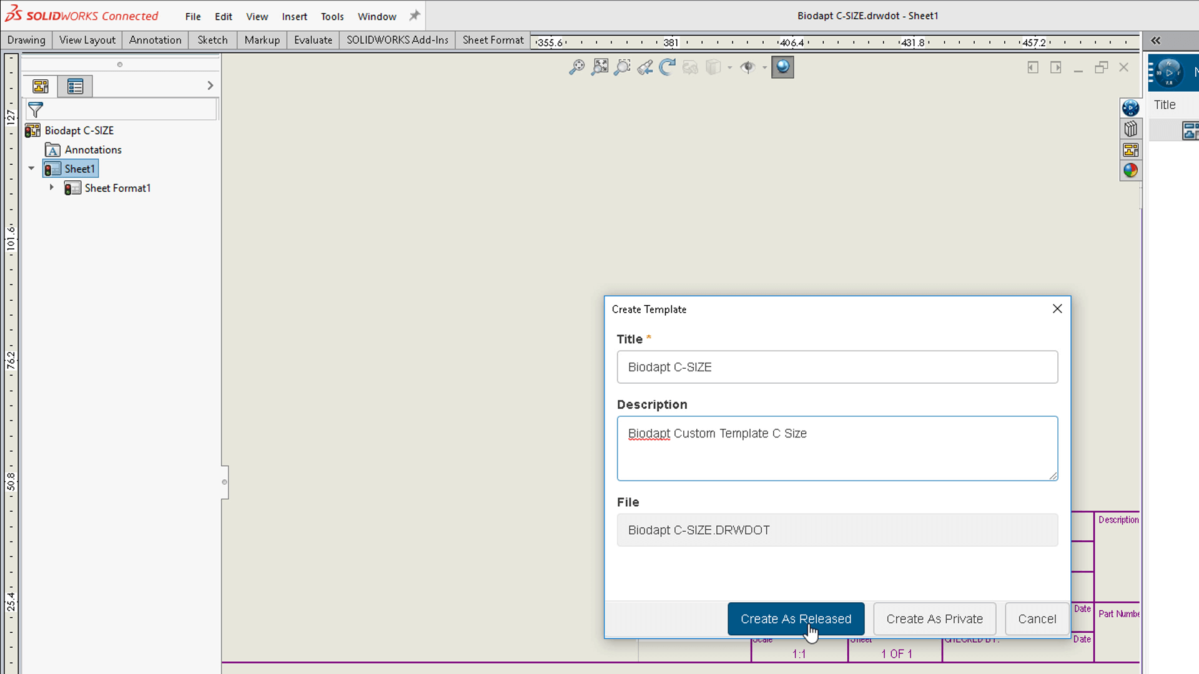Switch to the Evaluate tab

coord(313,40)
